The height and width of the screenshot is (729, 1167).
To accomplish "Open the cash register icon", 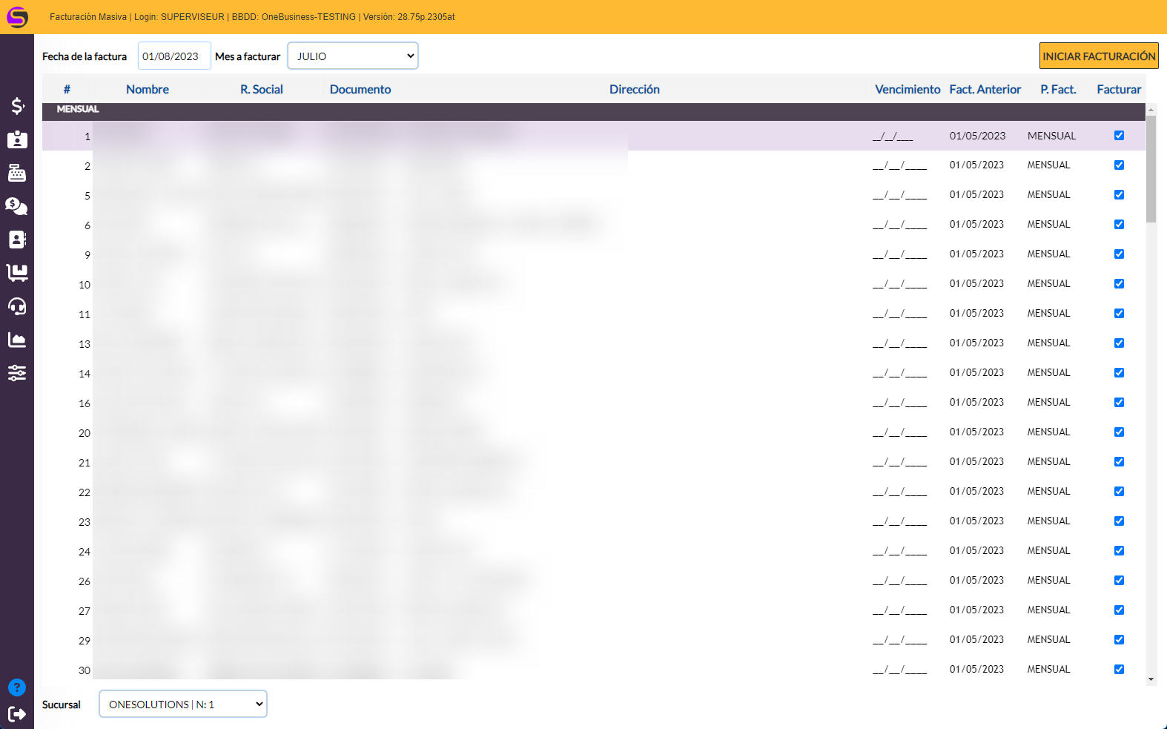I will (17, 173).
